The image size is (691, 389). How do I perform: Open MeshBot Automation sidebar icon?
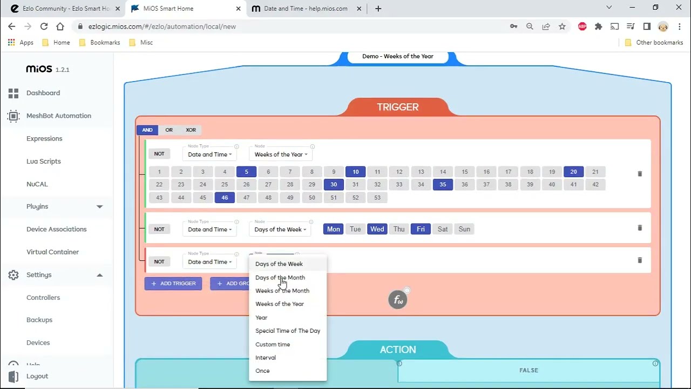tap(13, 116)
